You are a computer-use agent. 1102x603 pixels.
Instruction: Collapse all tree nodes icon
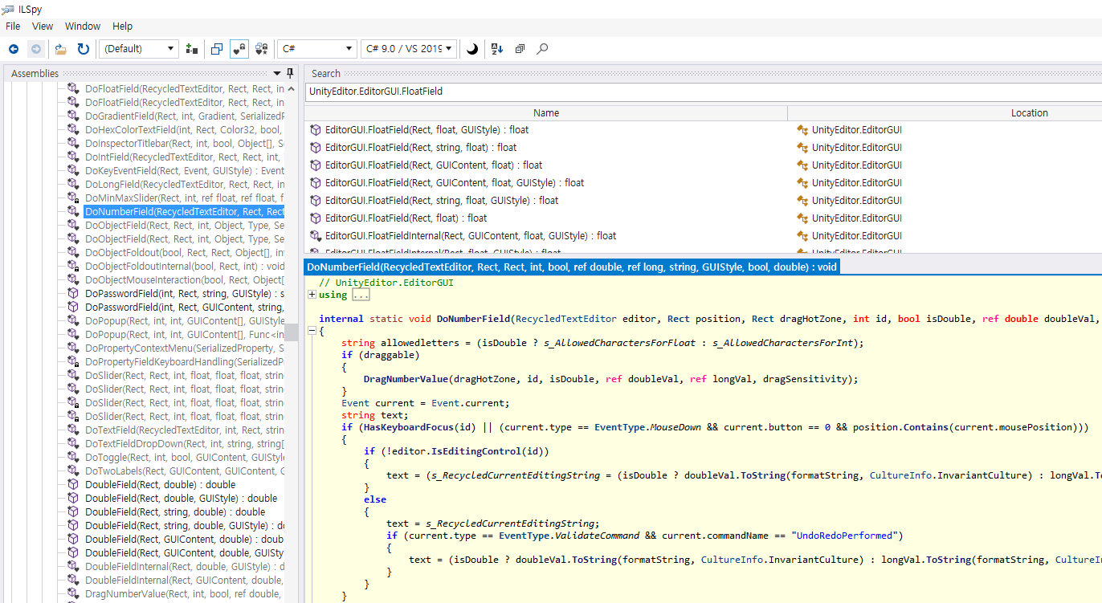tap(520, 49)
